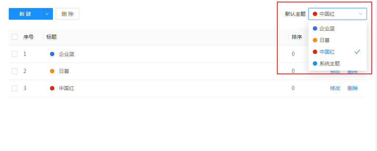Choose 日暮 option in dropdown list
Viewport: 377px width, 151px height.
[324, 40]
